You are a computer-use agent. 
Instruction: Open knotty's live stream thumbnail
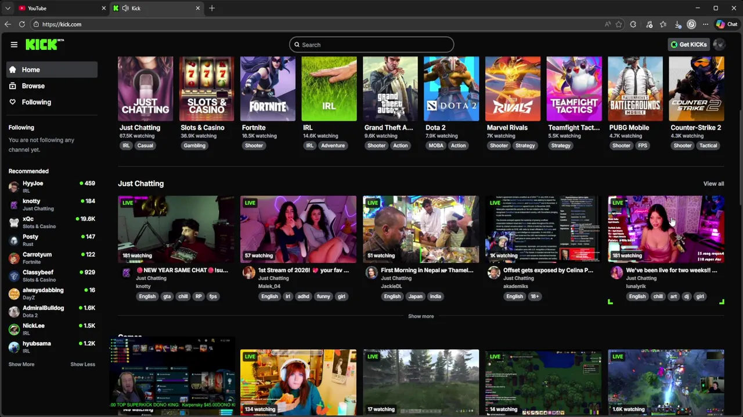point(176,229)
